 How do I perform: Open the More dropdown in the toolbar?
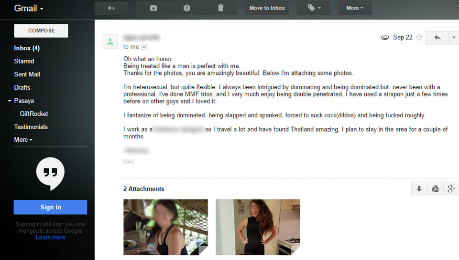click(355, 8)
